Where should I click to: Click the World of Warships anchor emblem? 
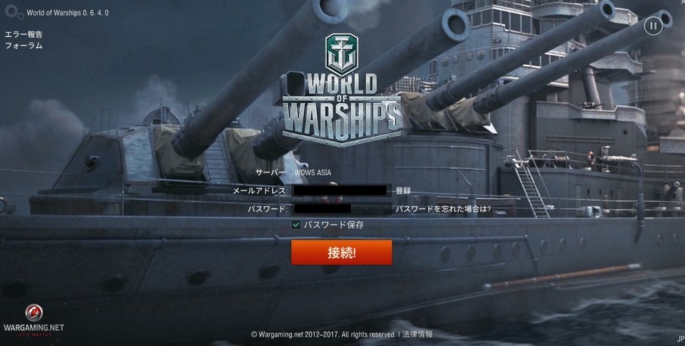pos(342,54)
